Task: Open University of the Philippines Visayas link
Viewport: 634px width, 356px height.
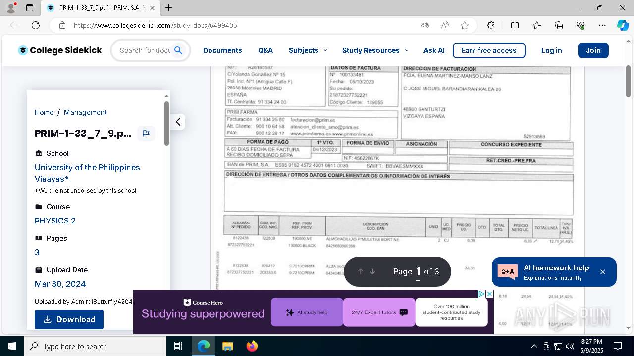Action: pos(87,173)
